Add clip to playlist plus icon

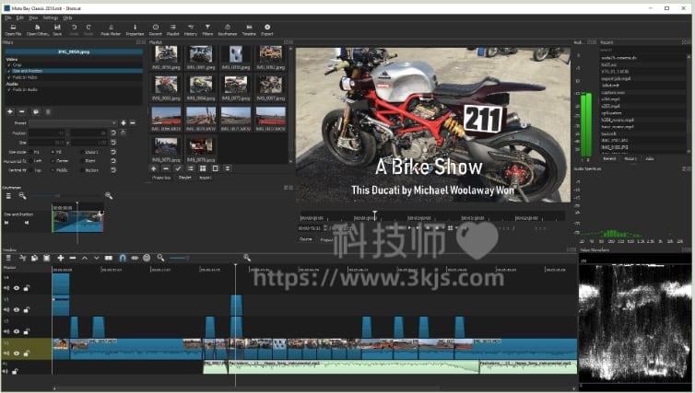click(x=153, y=168)
